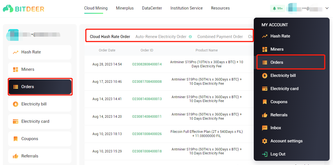The width and height of the screenshot is (333, 165).
Task: Select the Hash Rate icon in the sidebar
Action: click(x=16, y=52)
